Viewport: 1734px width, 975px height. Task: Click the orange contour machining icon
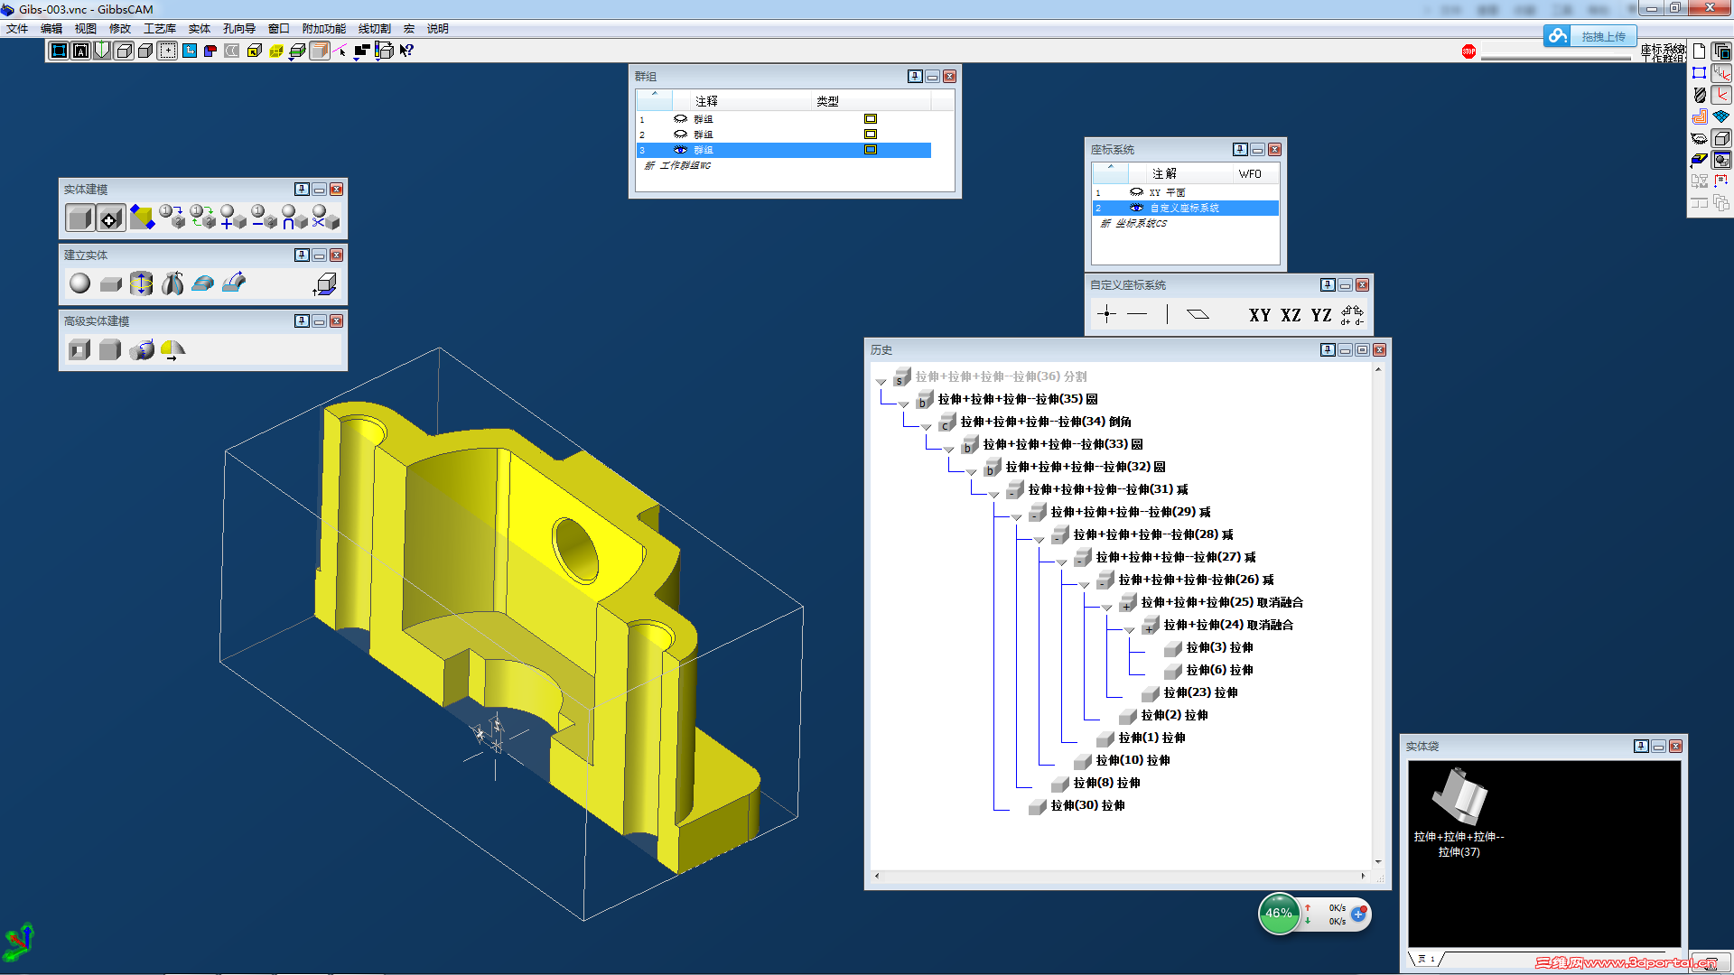(x=1700, y=116)
